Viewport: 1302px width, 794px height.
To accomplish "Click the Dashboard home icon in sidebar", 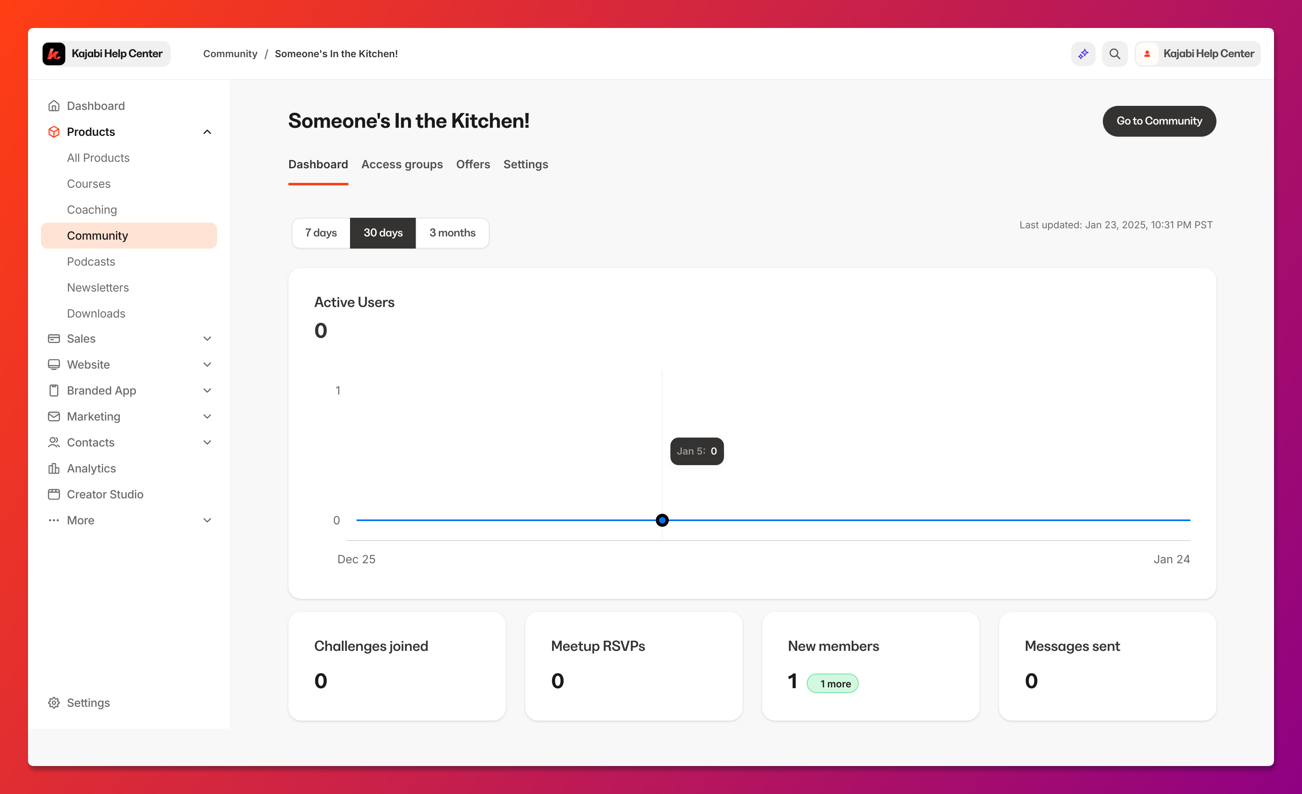I will (54, 106).
